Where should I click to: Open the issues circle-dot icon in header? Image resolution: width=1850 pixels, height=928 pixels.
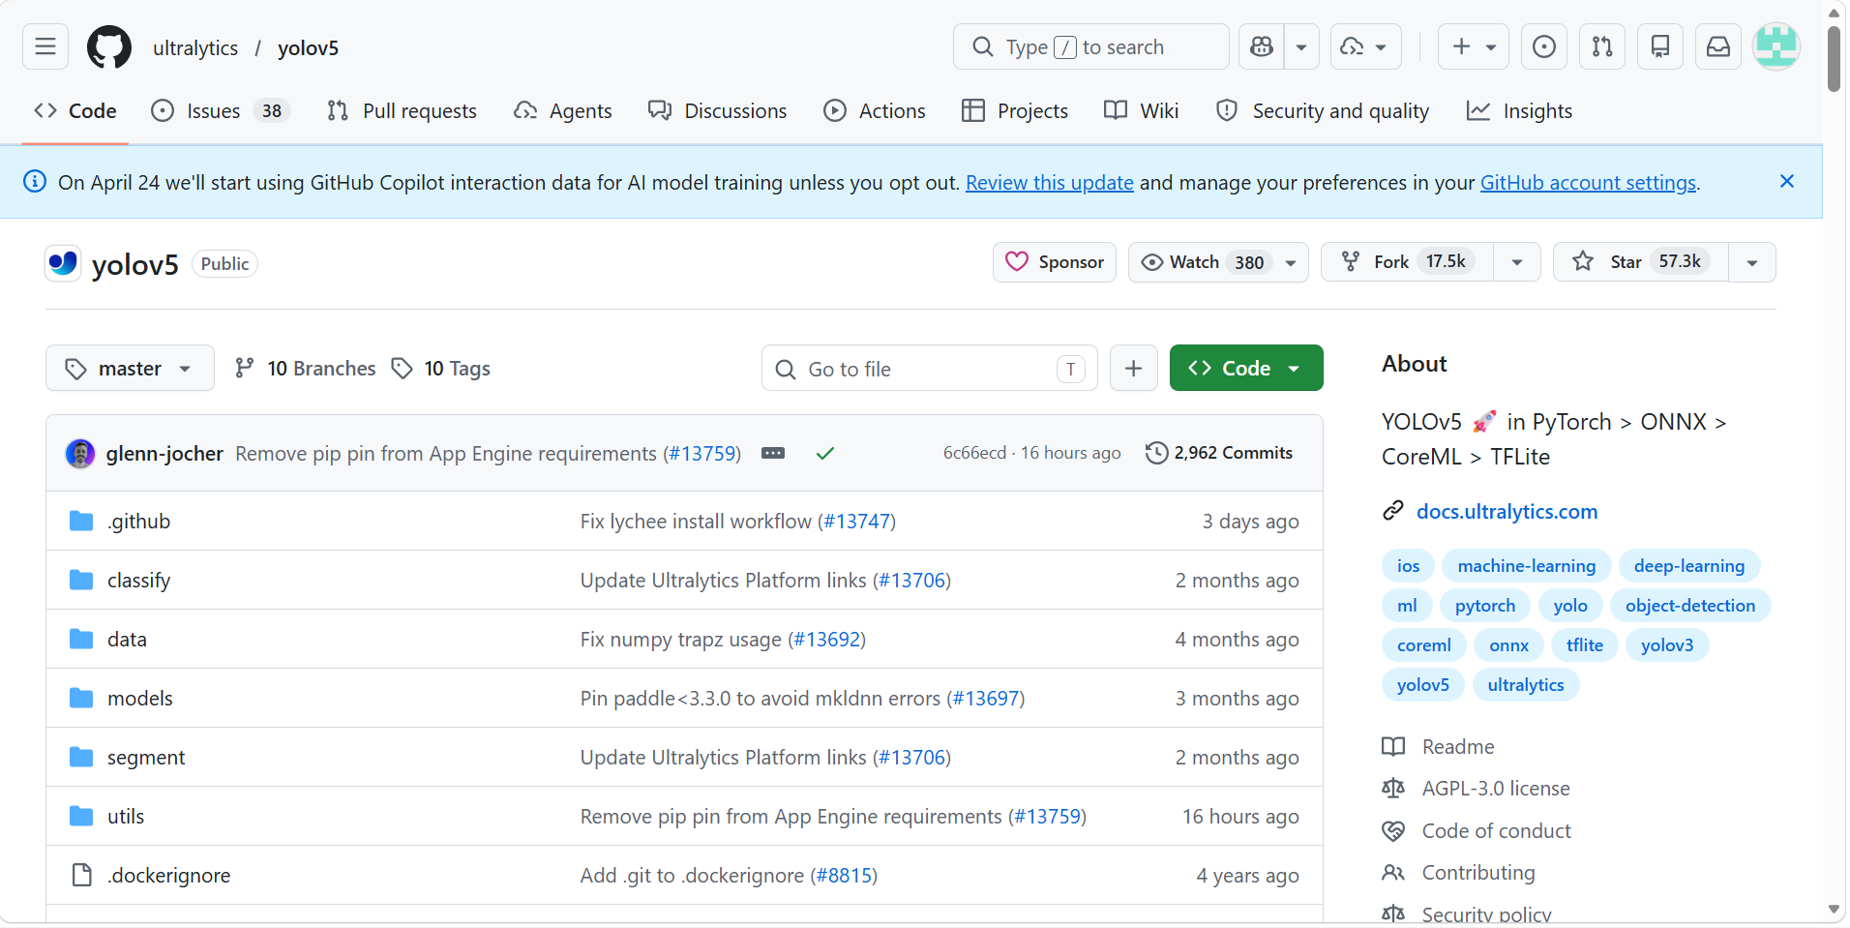tap(1544, 46)
